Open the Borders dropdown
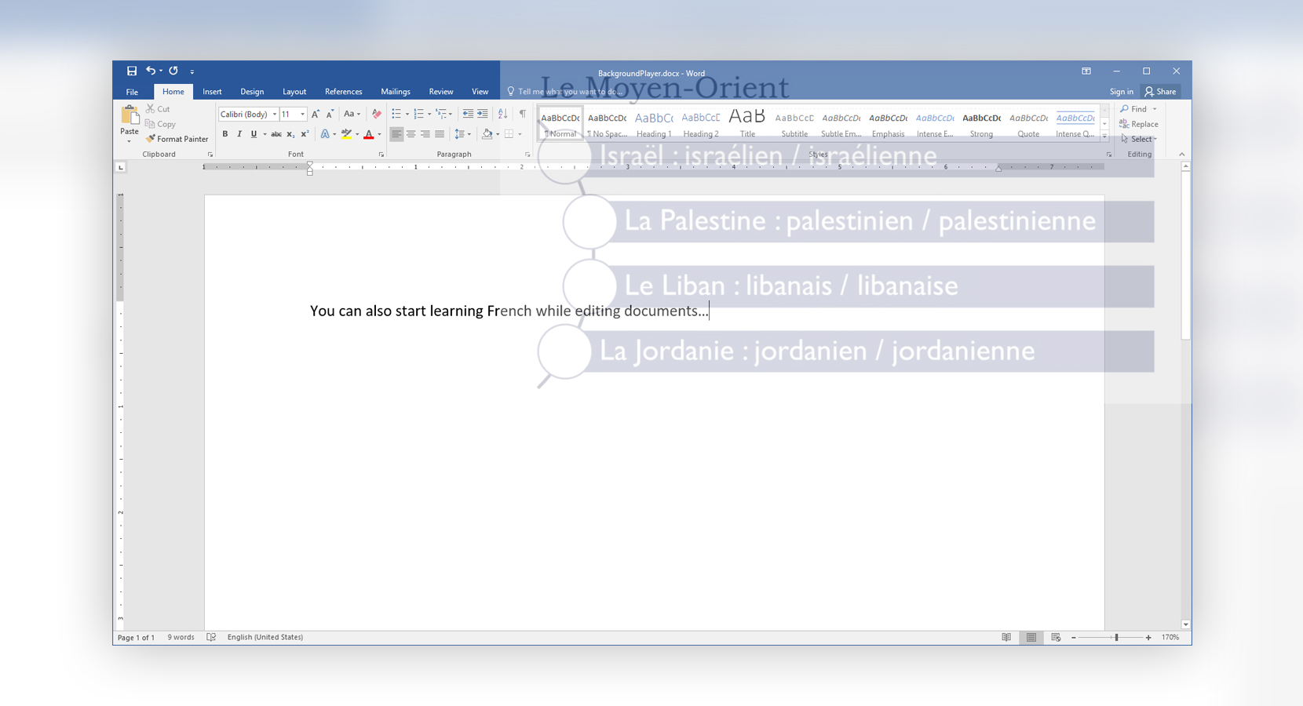This screenshot has width=1303, height=706. click(520, 134)
